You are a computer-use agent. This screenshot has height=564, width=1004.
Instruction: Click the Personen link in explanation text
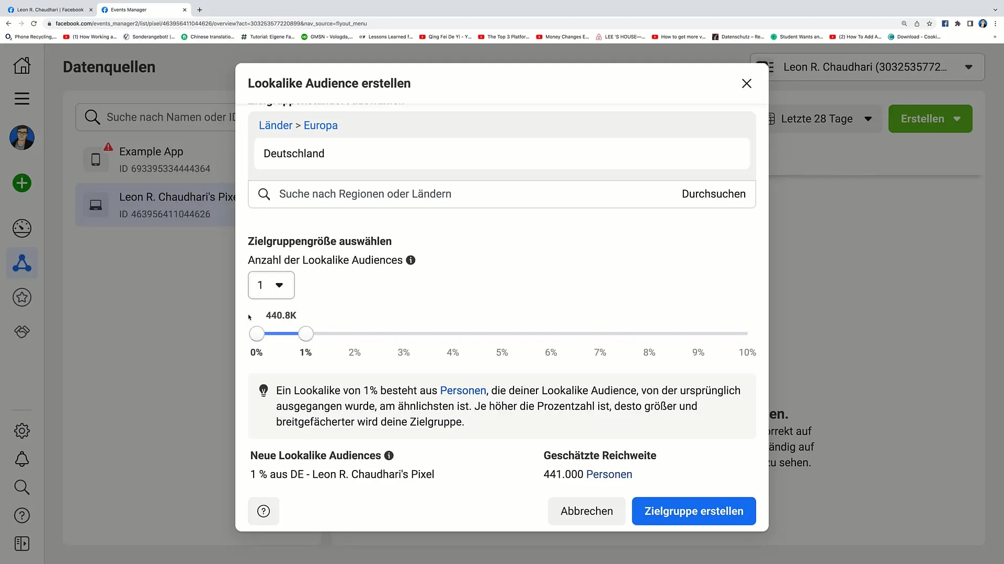pyautogui.click(x=463, y=391)
